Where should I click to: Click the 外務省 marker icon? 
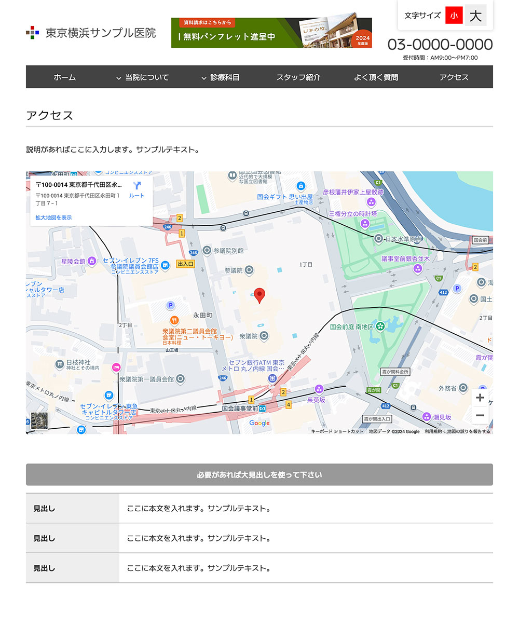(x=463, y=388)
